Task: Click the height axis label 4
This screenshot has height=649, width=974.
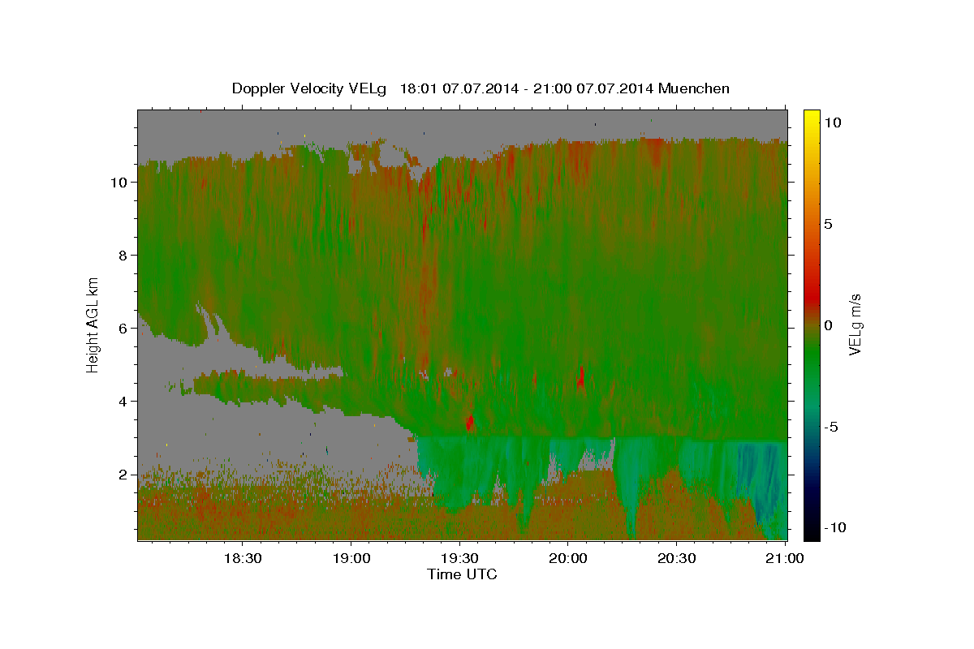Action: point(123,402)
